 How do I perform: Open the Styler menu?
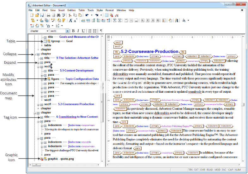(100, 10)
